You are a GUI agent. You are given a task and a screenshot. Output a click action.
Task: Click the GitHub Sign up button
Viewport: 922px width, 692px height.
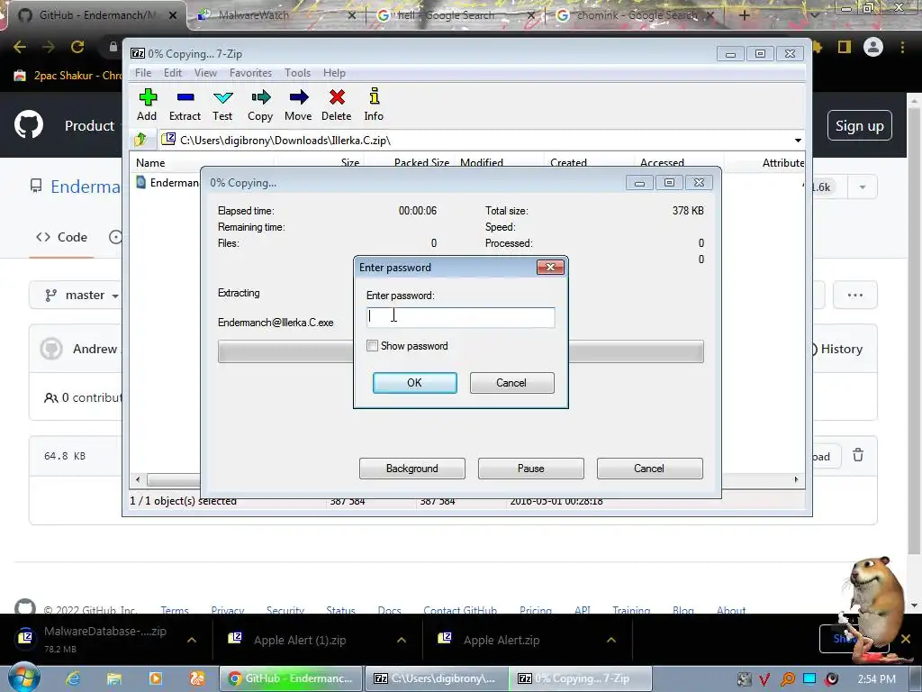tap(860, 125)
